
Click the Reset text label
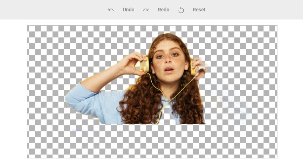click(199, 10)
